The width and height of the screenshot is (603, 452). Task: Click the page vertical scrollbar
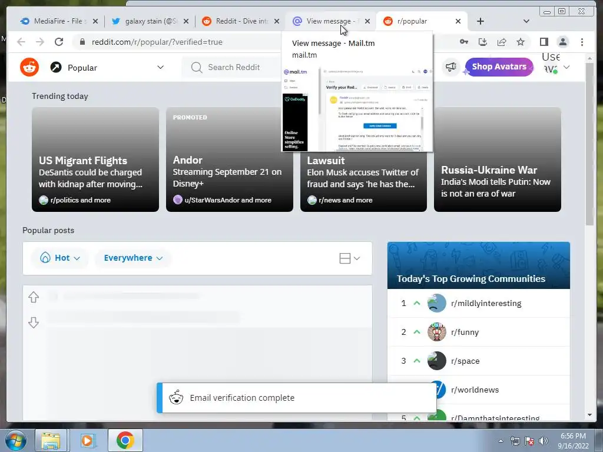589,144
